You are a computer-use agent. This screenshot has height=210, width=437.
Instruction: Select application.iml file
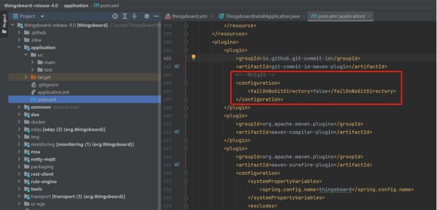point(85,92)
